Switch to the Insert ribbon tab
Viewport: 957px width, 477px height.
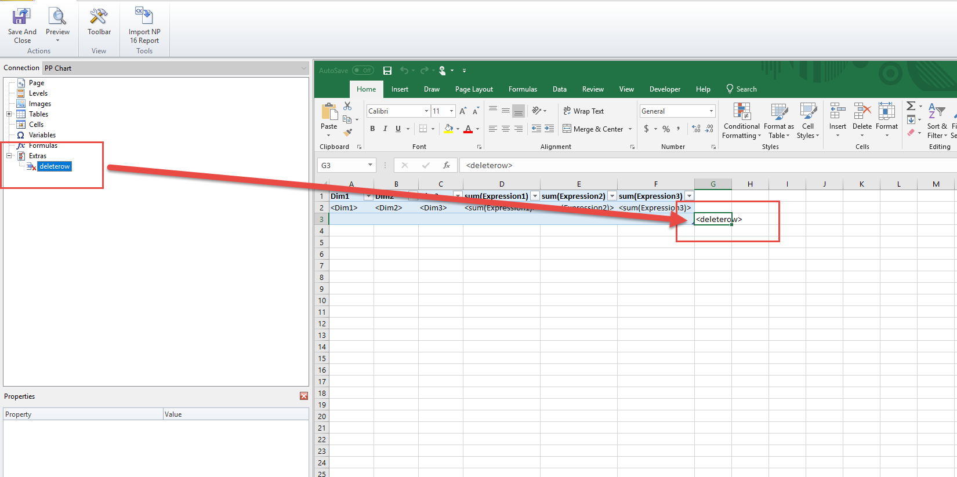(x=400, y=89)
